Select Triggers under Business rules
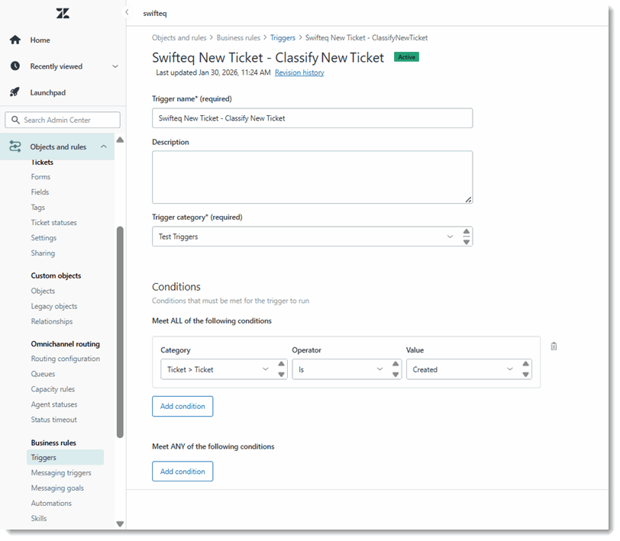The width and height of the screenshot is (620, 541). click(65, 457)
